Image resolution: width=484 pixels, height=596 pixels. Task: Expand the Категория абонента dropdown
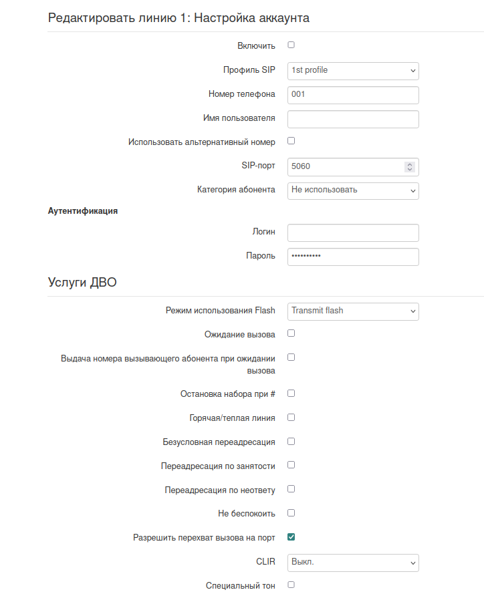(x=353, y=190)
